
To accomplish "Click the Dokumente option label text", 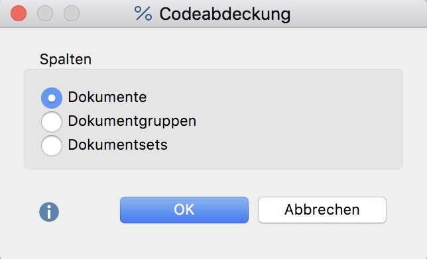I will (x=107, y=97).
